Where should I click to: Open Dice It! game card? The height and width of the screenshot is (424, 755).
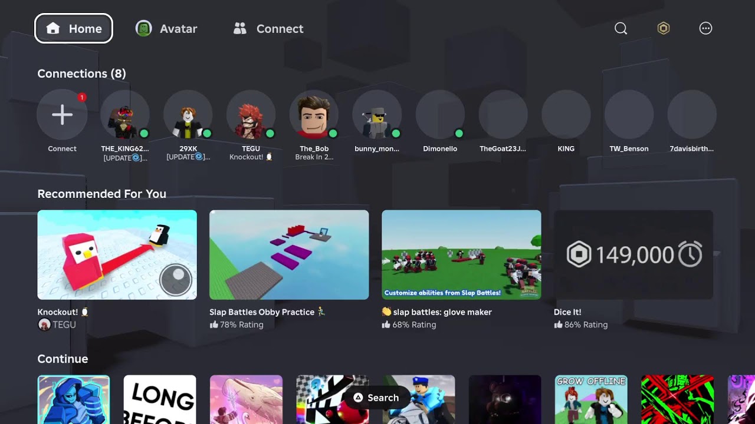[x=633, y=254]
